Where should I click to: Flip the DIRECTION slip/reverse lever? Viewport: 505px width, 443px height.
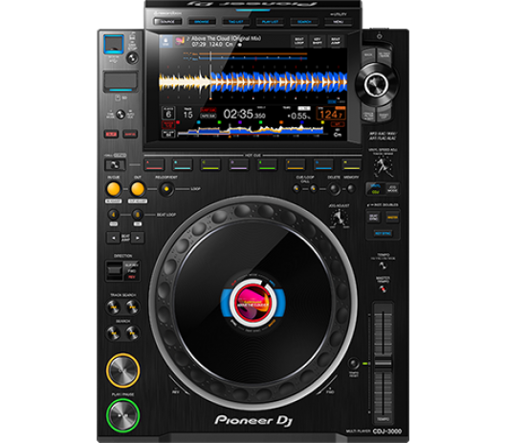pos(114,270)
